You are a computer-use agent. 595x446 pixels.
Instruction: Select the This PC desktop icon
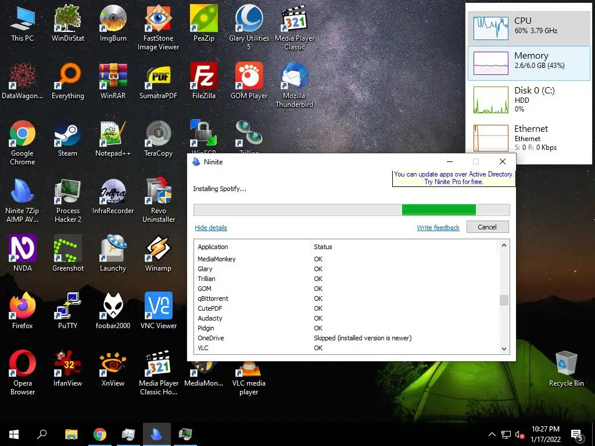[23, 23]
